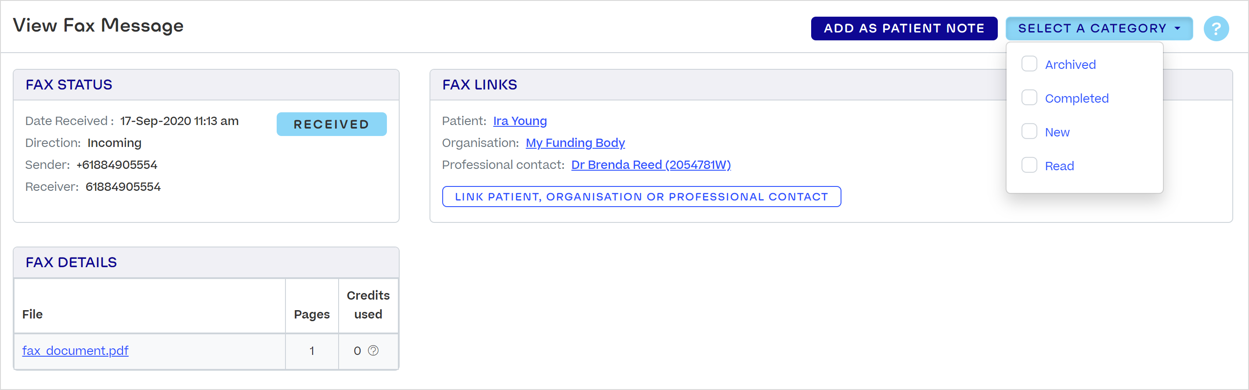The width and height of the screenshot is (1249, 390).
Task: Open patient Ira Young link
Action: pyautogui.click(x=520, y=121)
